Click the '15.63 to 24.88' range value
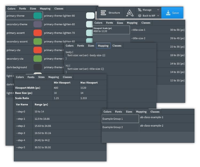Screen dimensions: 200x167 pyautogui.click(x=43, y=126)
